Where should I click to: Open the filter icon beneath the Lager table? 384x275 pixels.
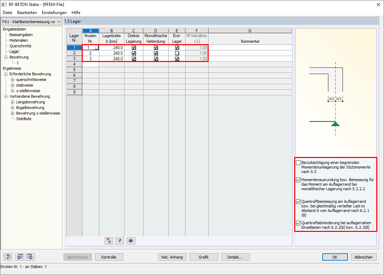[120, 241]
